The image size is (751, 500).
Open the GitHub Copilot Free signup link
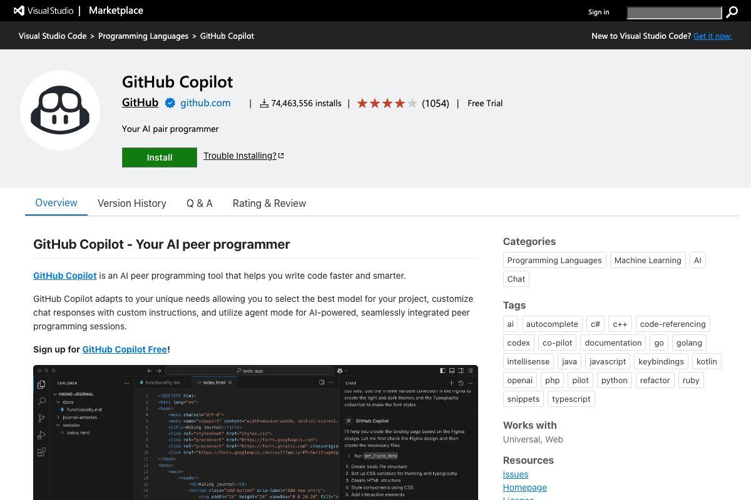125,349
